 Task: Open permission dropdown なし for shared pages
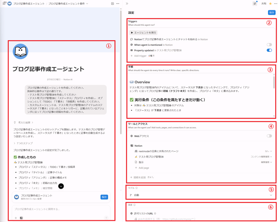tap(268, 151)
